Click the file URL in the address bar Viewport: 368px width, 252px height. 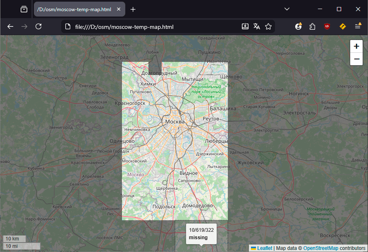coord(124,26)
